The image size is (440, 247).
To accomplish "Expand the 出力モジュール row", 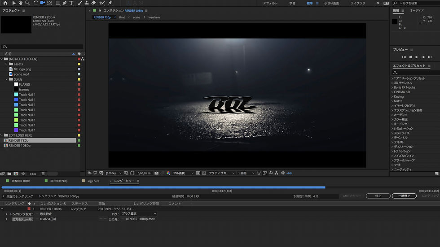I will click(6, 219).
